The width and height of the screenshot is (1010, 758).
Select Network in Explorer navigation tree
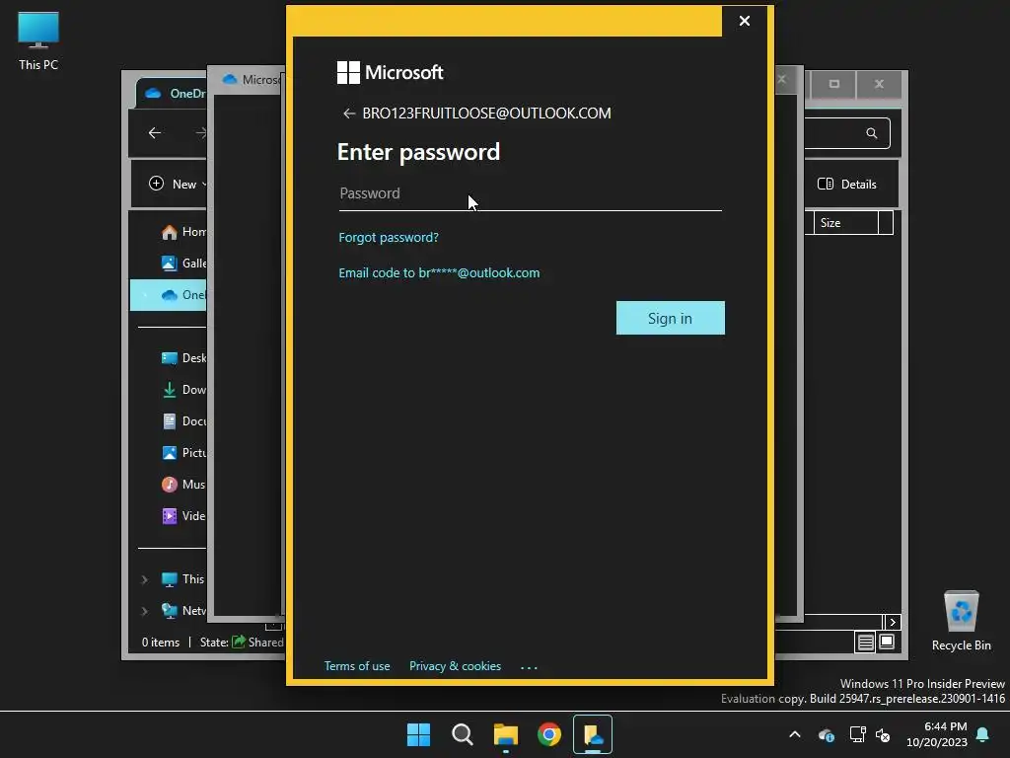pos(183,610)
